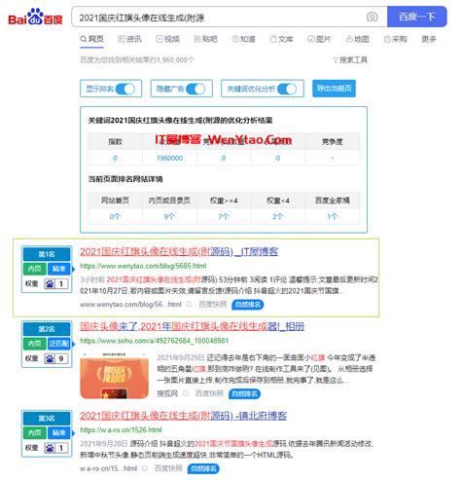Click 自然排名 badge on w.a-ro.cn result
Image resolution: width=461 pixels, height=480 pixels.
click(x=203, y=468)
